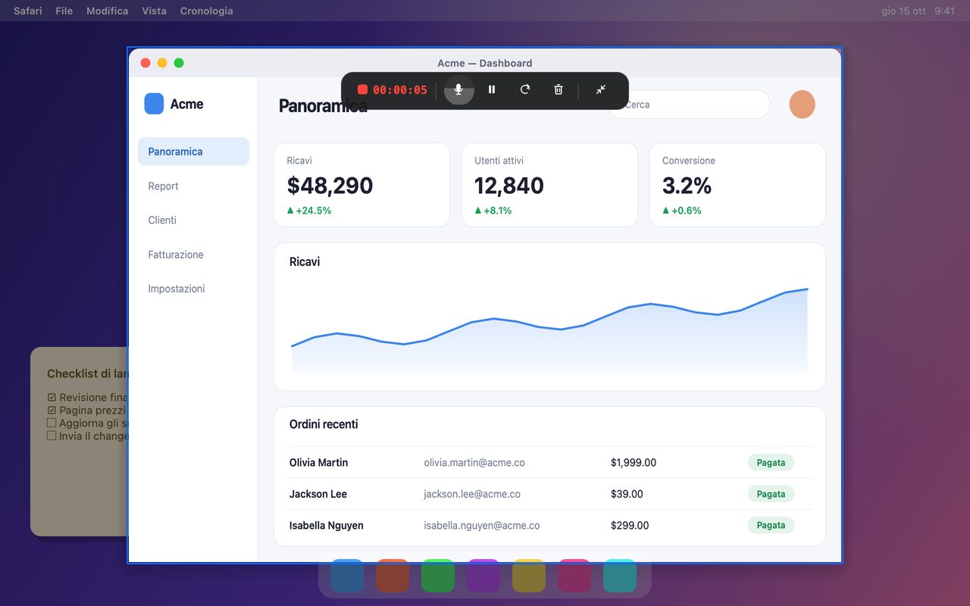Open Impostazioni in the sidebar
Screen dimensions: 970x606
[193, 289]
